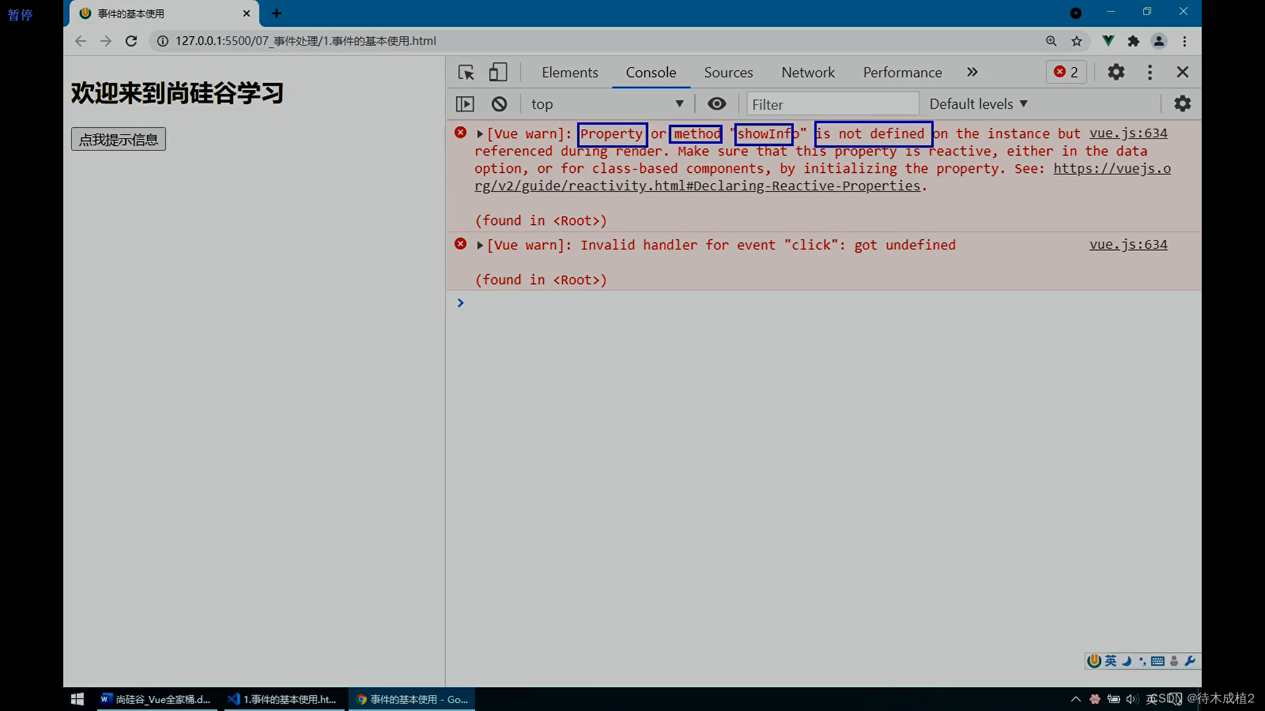Open the Network tab
Image resolution: width=1265 pixels, height=711 pixels.
point(808,72)
